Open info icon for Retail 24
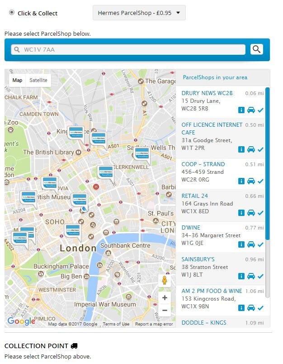The image size is (283, 364). point(241,213)
